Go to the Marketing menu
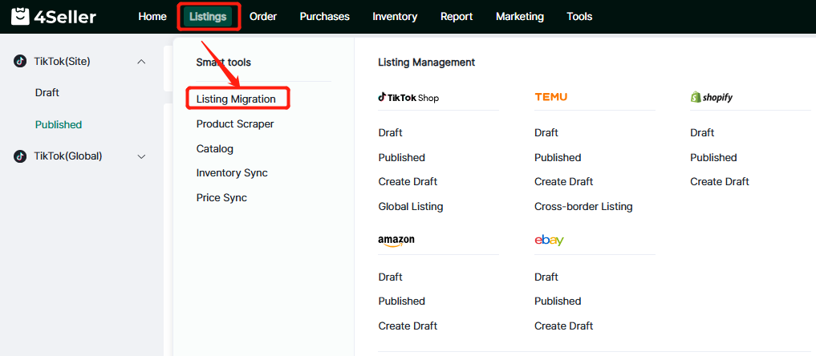816x356 pixels. (519, 16)
